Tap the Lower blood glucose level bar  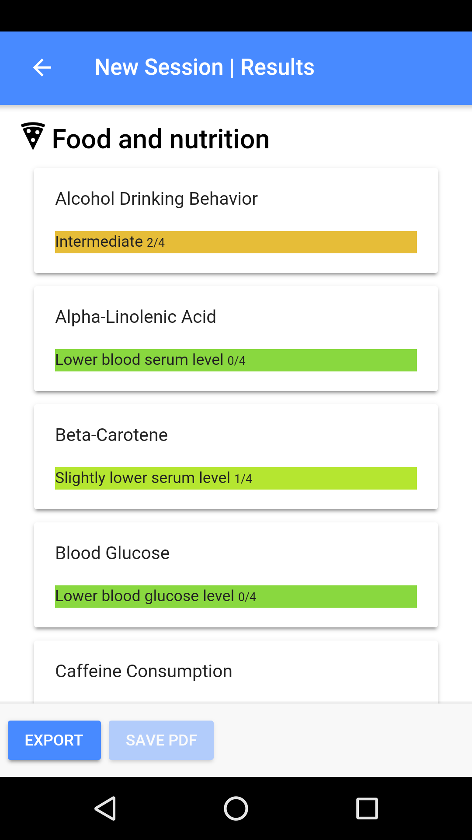236,596
